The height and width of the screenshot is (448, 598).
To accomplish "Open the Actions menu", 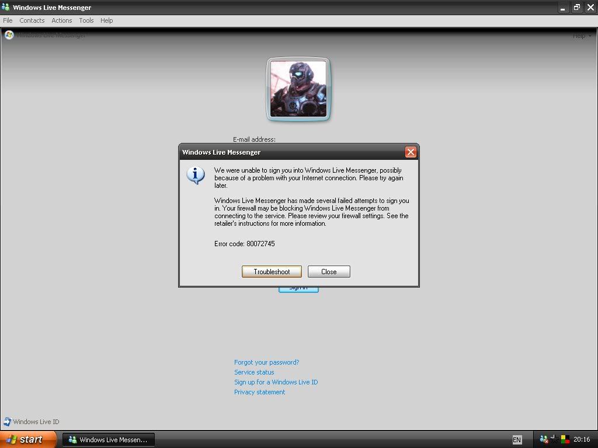I will pos(62,20).
